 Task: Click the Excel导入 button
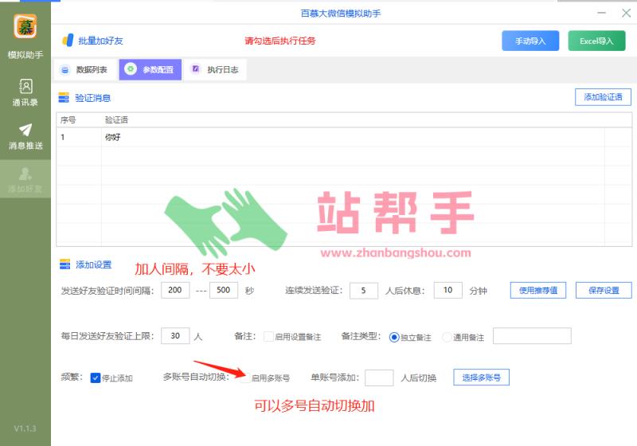(596, 41)
